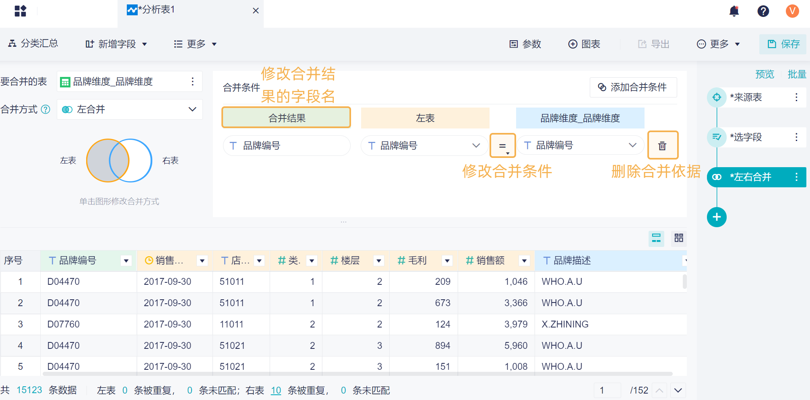Image resolution: width=810 pixels, height=400 pixels.
Task: Save the analysis with 保存 button
Action: click(x=783, y=44)
